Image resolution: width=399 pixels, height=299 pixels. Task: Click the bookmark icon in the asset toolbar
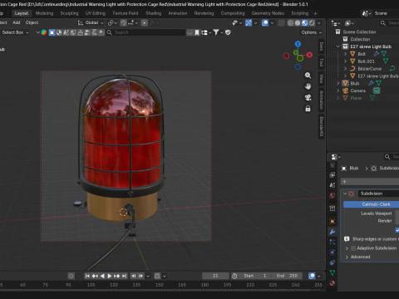click(197, 32)
